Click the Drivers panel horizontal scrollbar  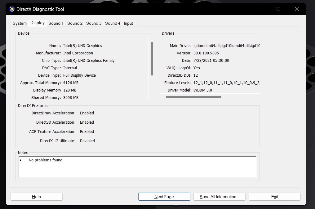pyautogui.click(x=193, y=97)
